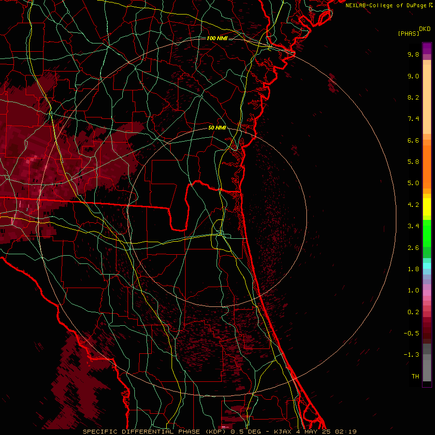Image resolution: width=435 pixels, height=435 pixels.
Task: Click the 1.0 scale label
Action: pos(413,290)
